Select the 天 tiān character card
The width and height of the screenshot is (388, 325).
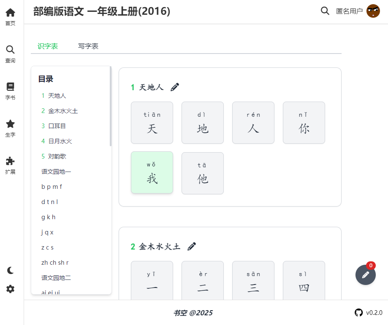[x=152, y=123]
